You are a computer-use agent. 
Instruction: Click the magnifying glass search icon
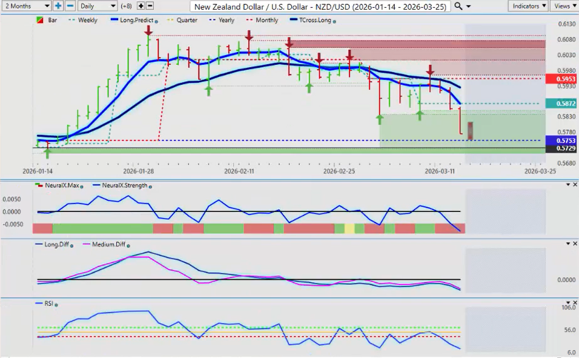[458, 5]
